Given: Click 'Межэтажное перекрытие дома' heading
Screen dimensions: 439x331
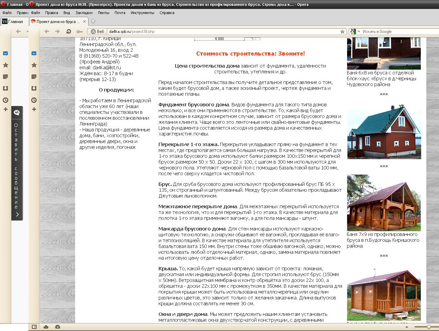Looking at the screenshot, I should pos(198,206).
